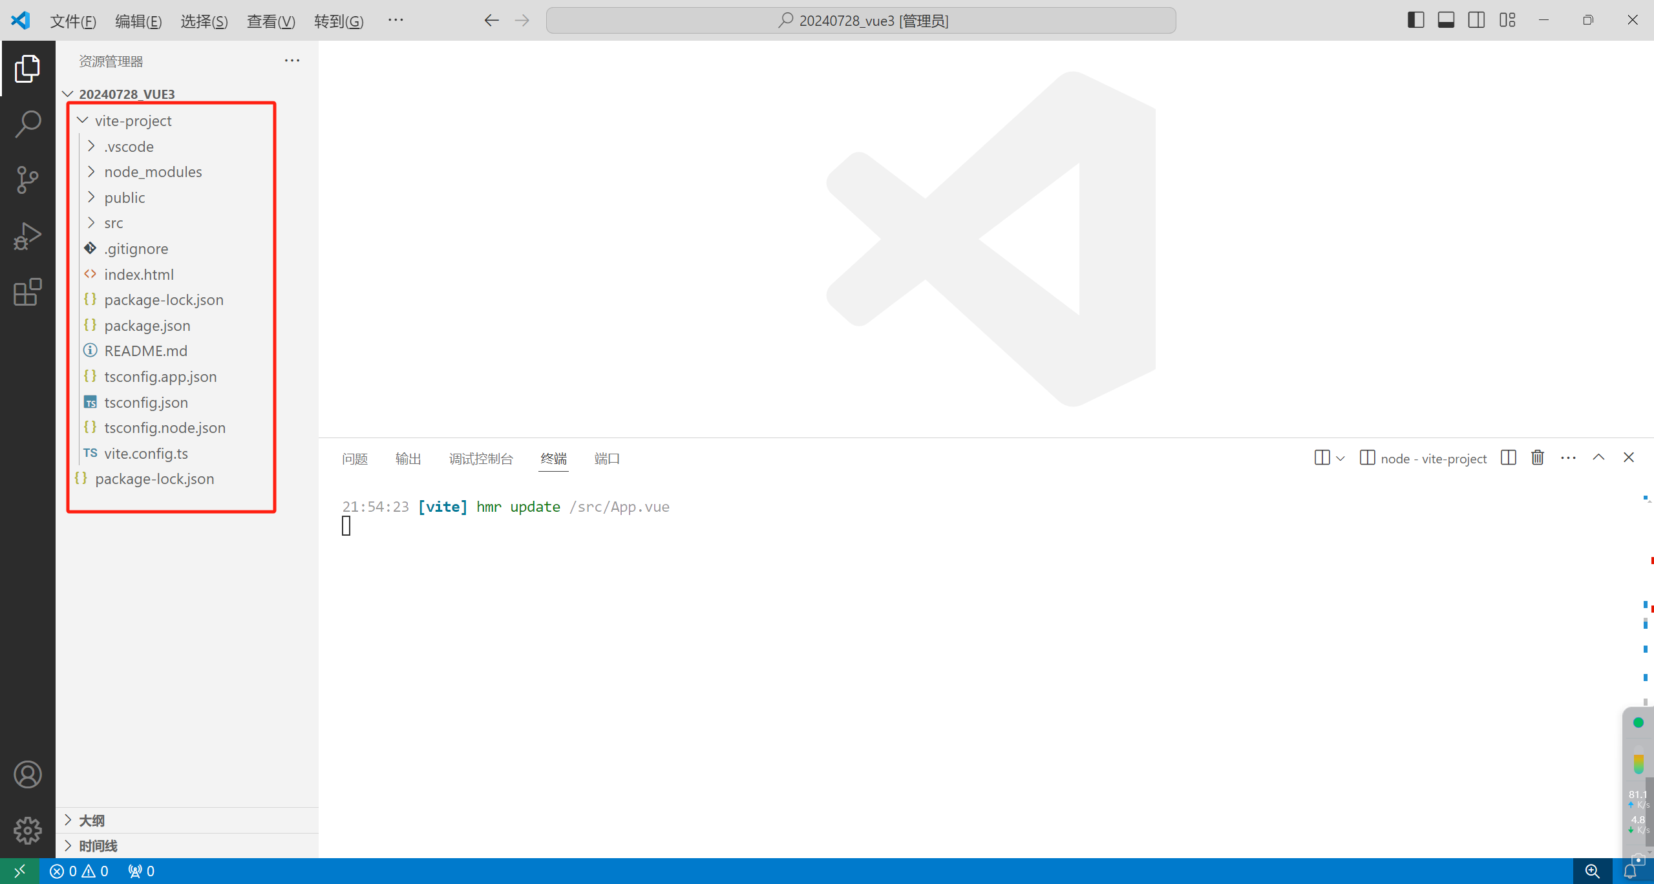Toggle bottom panel visibility
Screen dimensions: 1654x884
[x=1446, y=20]
